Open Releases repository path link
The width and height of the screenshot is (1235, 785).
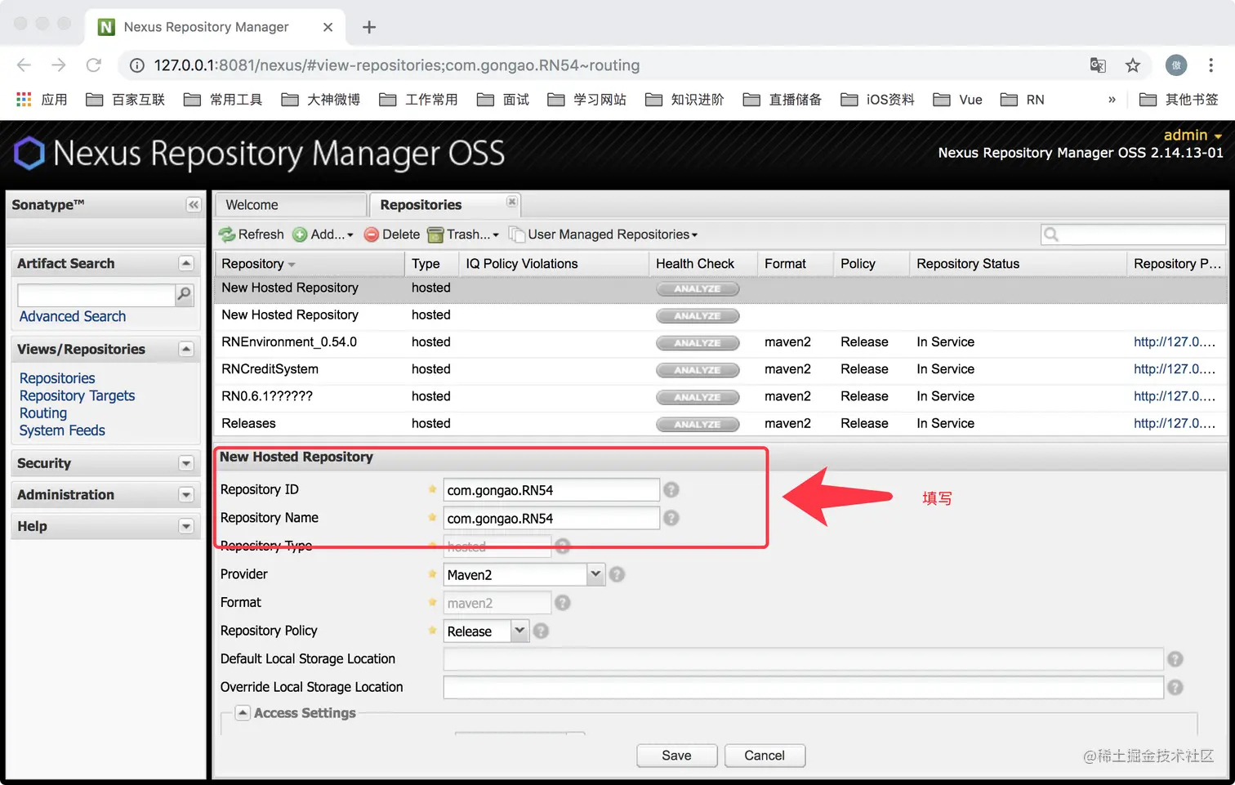1174,423
